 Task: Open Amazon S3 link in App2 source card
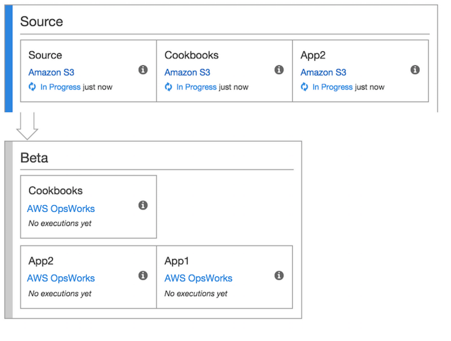pos(323,72)
